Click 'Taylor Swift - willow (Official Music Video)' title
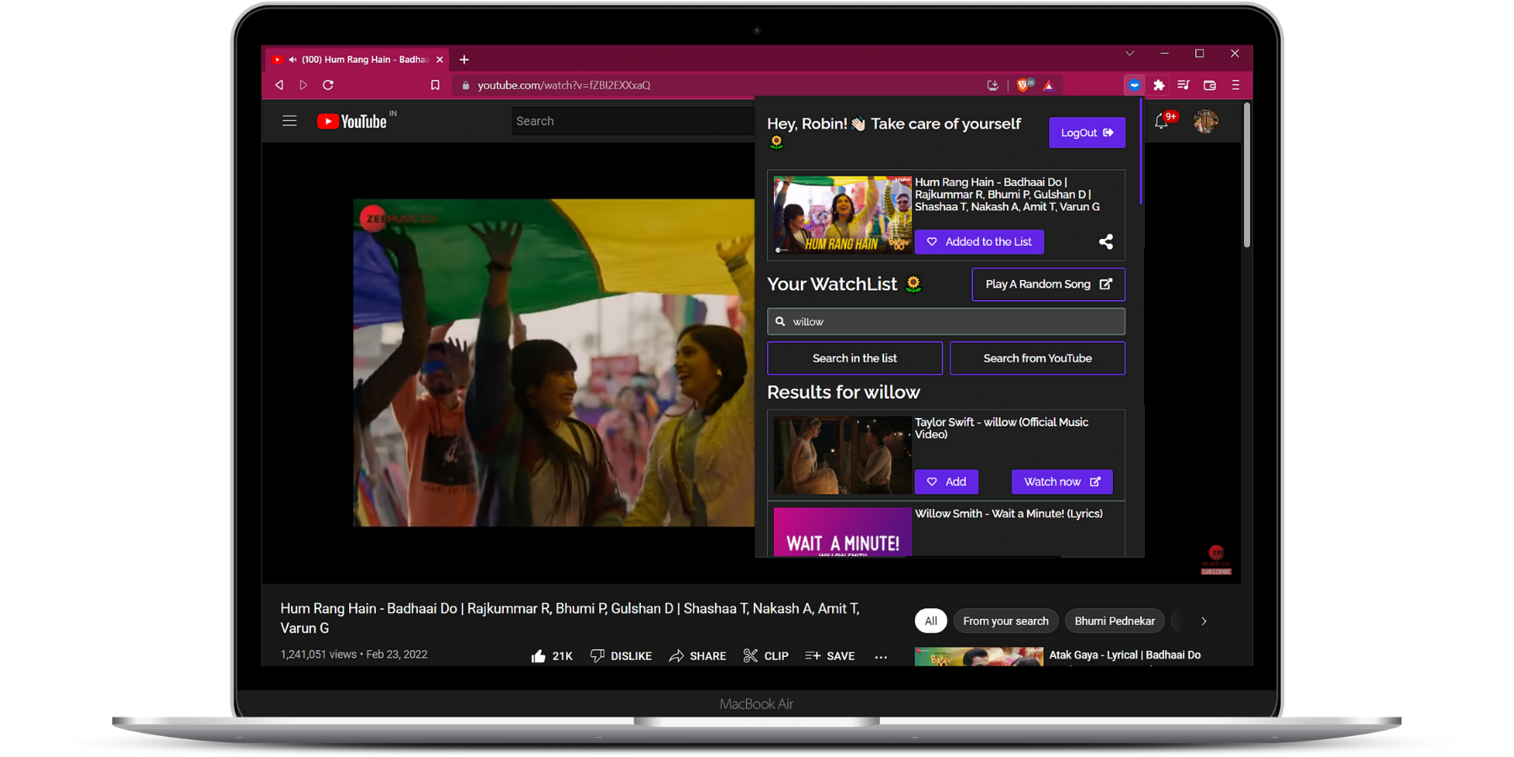This screenshot has width=1514, height=757. pos(1002,428)
